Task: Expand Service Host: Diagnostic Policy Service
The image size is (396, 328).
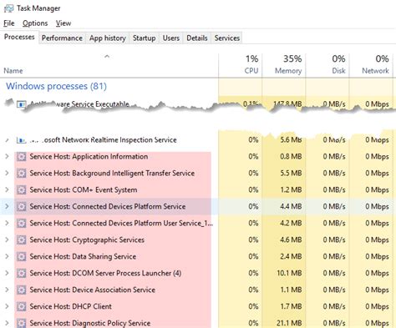Action: 7,323
